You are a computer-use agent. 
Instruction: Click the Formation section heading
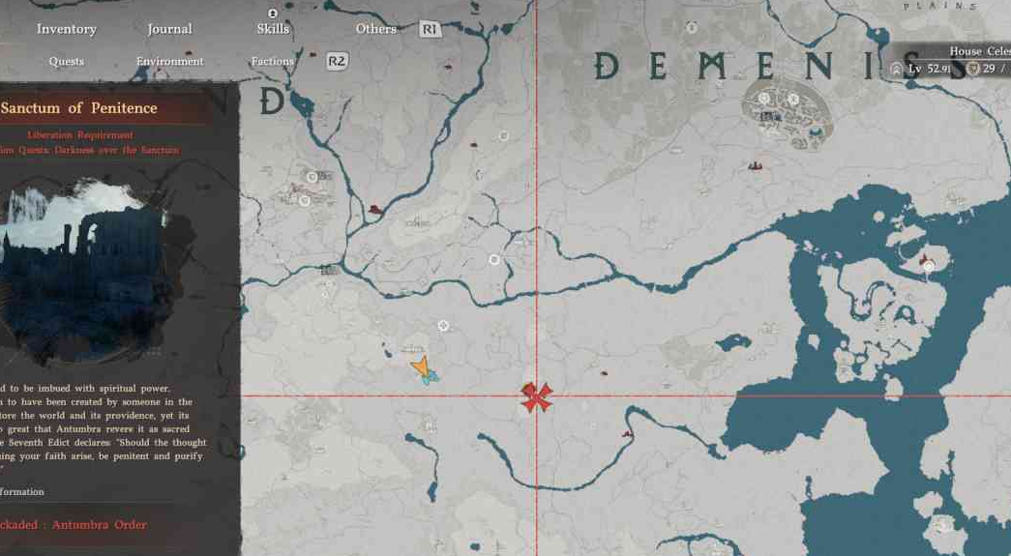22,491
